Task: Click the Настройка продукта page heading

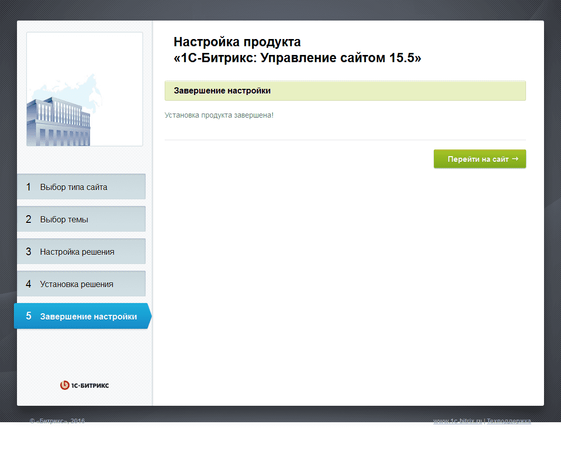Action: pos(237,42)
